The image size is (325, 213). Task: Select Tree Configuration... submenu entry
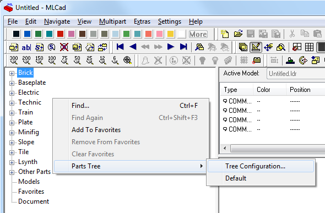[261, 166]
